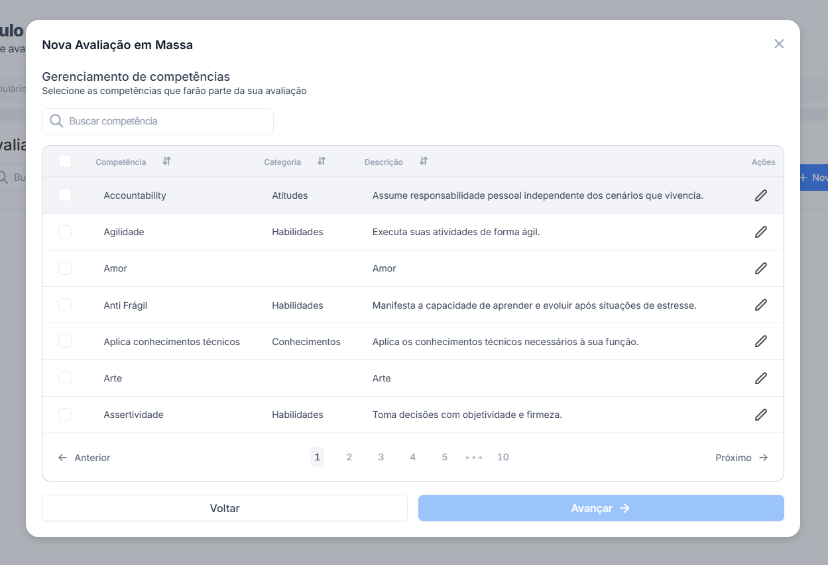
Task: Click the Próximo page link
Action: pyautogui.click(x=741, y=458)
